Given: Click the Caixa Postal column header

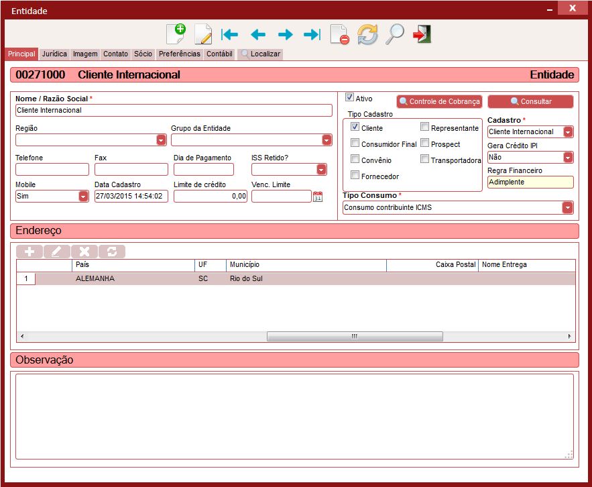Looking at the screenshot, I should [x=432, y=265].
